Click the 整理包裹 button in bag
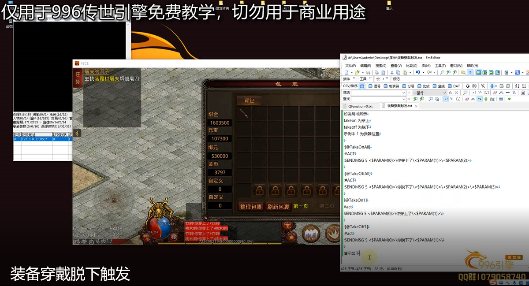This screenshot has width=529, height=286. click(251, 206)
